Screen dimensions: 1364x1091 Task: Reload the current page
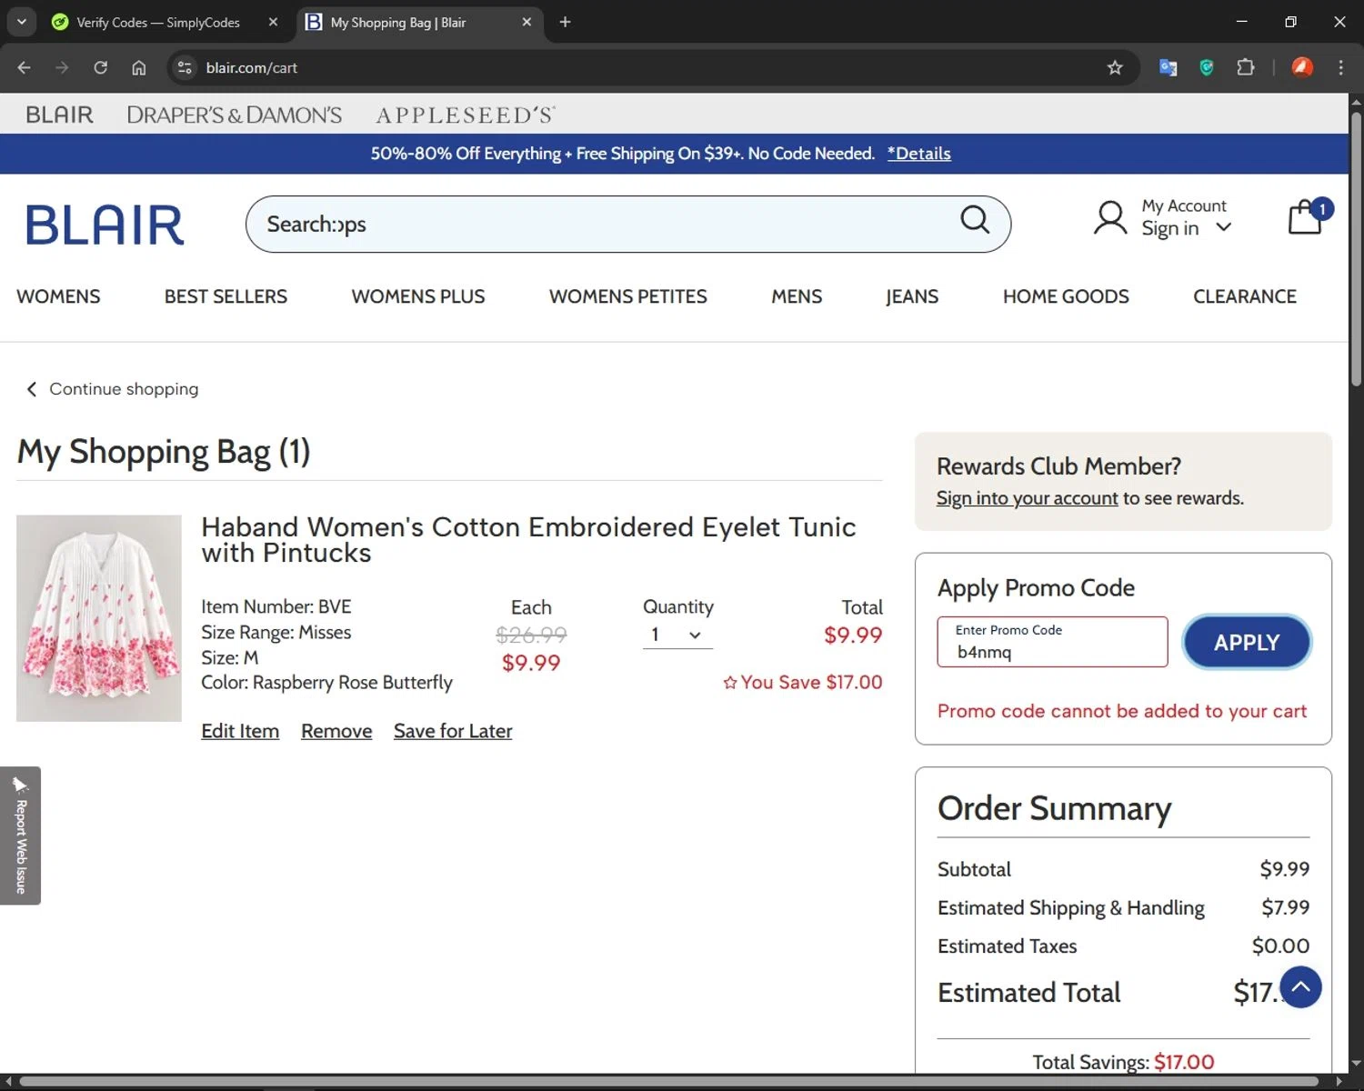click(x=100, y=67)
